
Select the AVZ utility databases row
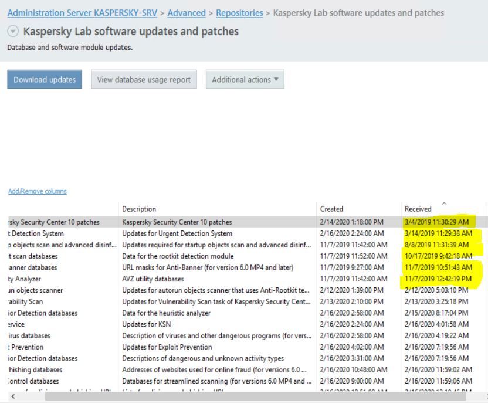tap(152, 279)
